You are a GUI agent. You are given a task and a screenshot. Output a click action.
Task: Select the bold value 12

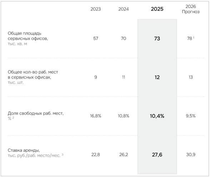[x=157, y=77]
